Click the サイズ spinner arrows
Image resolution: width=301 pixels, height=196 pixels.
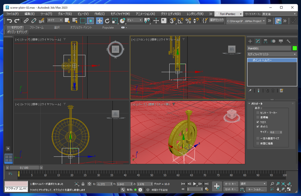click(x=281, y=132)
